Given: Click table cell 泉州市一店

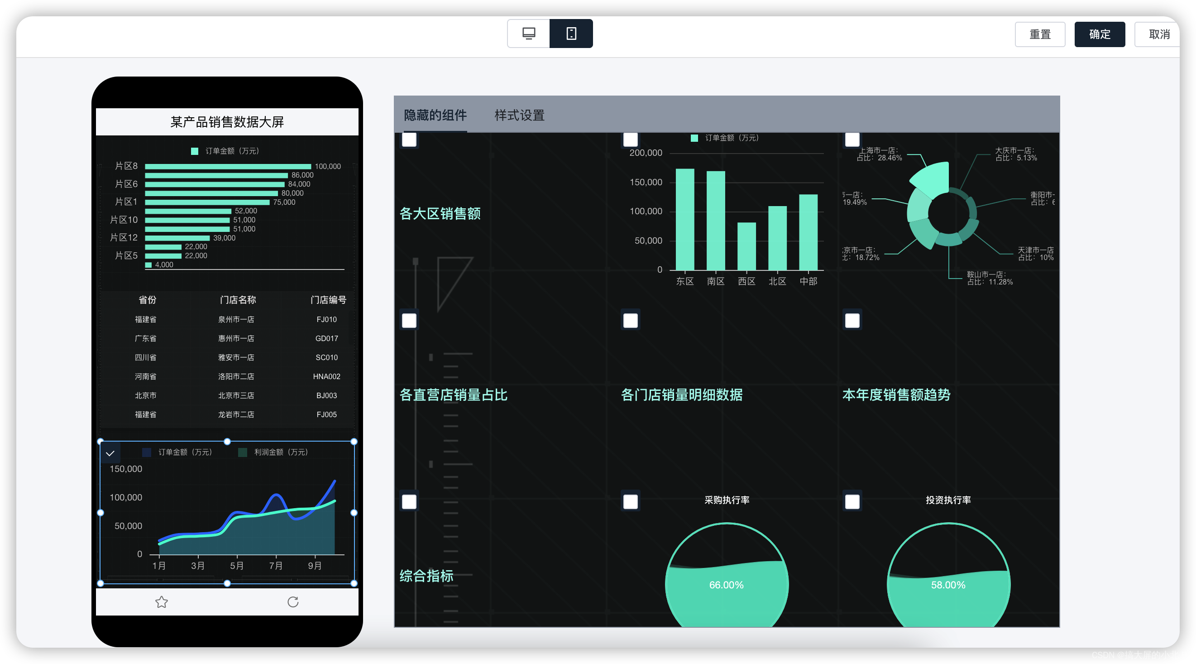Looking at the screenshot, I should point(236,319).
